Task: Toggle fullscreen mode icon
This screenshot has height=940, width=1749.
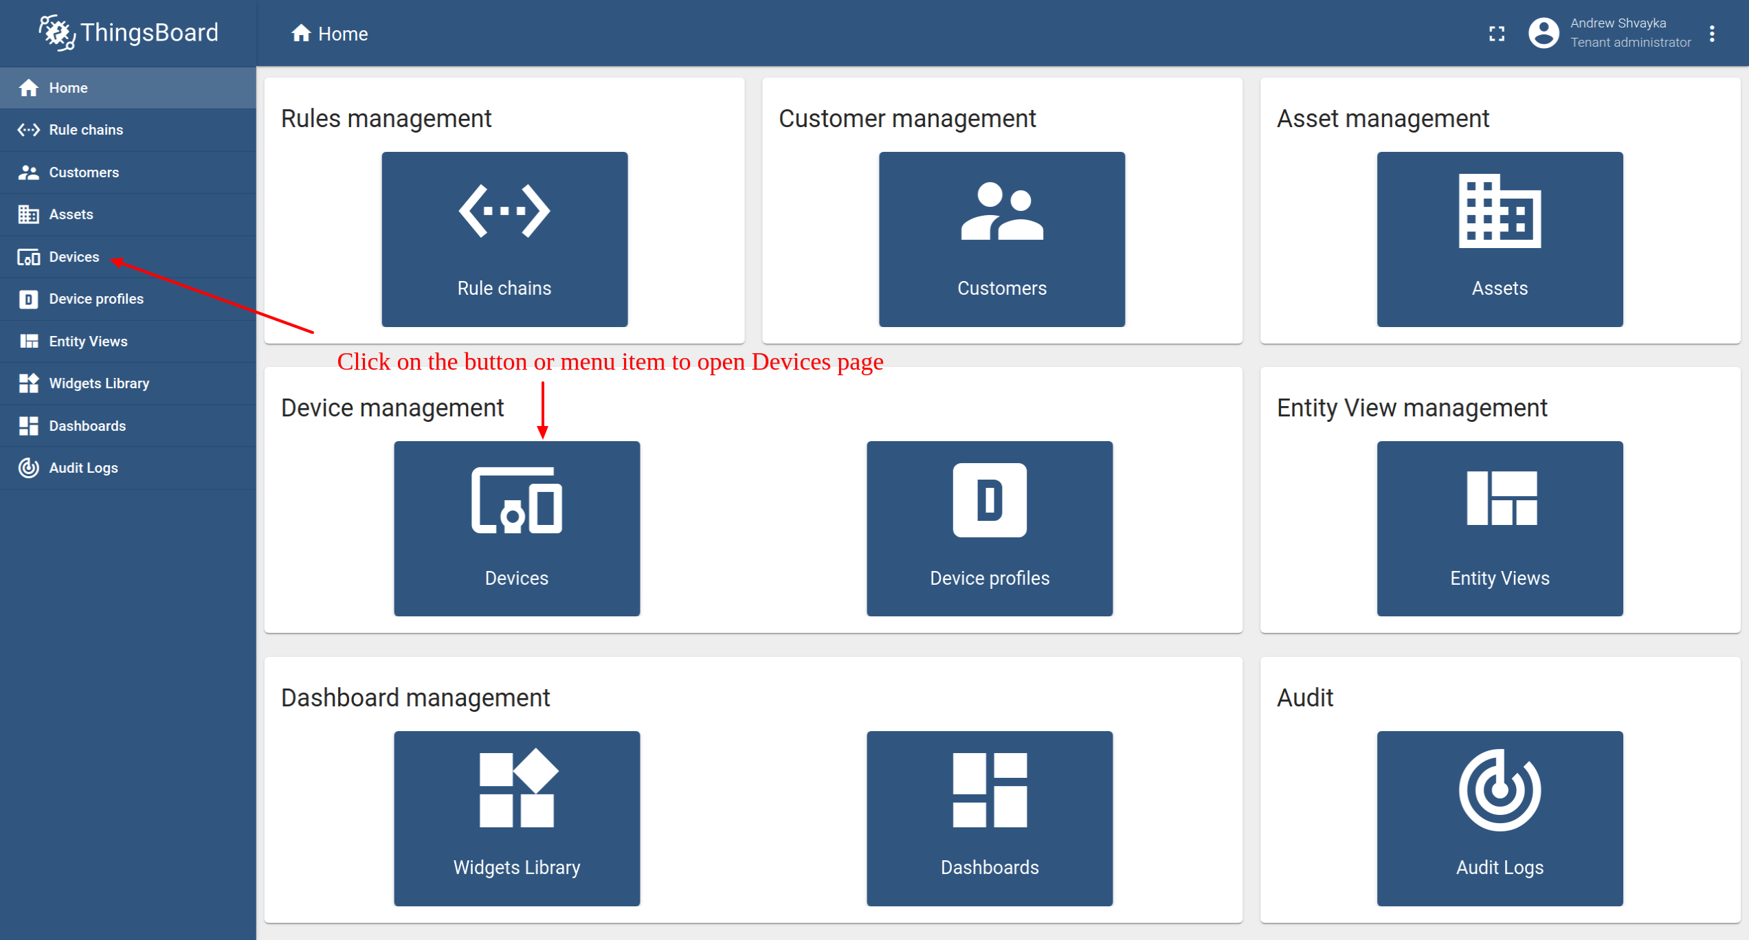Action: coord(1496,34)
